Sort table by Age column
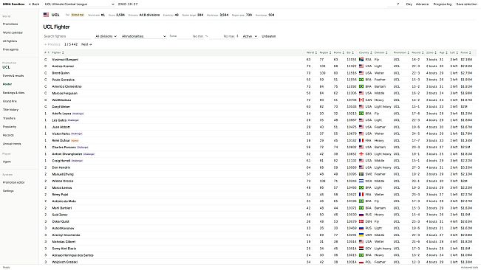The image size is (481, 270). (443, 52)
